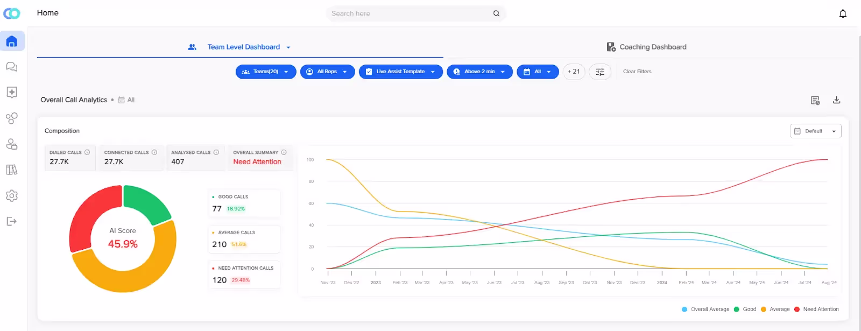Viewport: 861px width, 331px height.
Task: Switch to Team Level Dashboard tab
Action: (240, 47)
